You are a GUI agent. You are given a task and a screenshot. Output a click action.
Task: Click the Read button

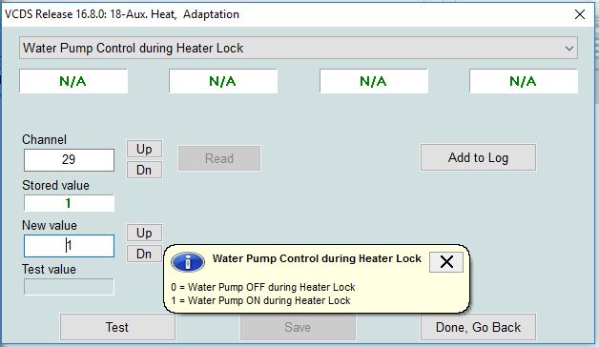219,158
